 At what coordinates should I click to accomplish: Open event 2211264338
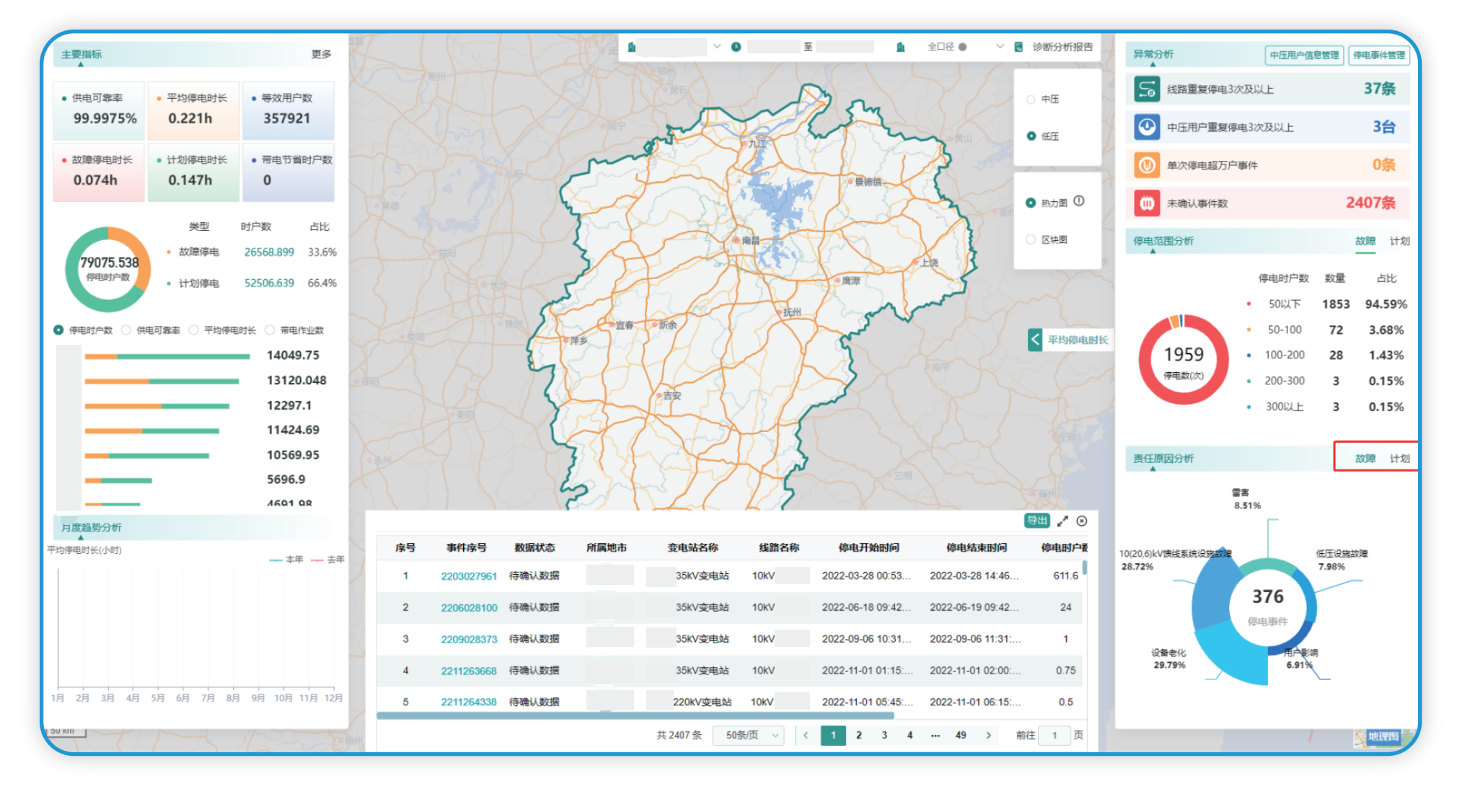469,702
